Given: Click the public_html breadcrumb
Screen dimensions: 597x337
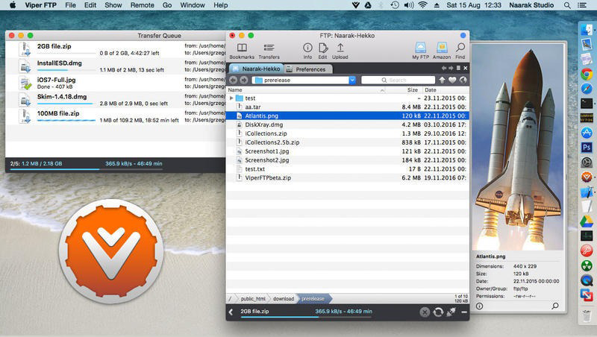Looking at the screenshot, I should (x=253, y=298).
